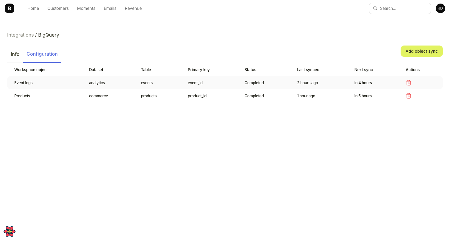Click the Add object sync button
The height and width of the screenshot is (241, 450).
(x=421, y=51)
